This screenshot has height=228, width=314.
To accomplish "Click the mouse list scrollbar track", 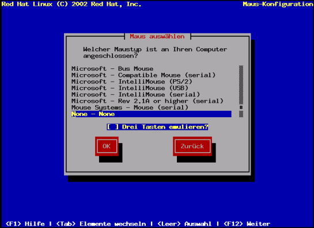I will (x=241, y=91).
